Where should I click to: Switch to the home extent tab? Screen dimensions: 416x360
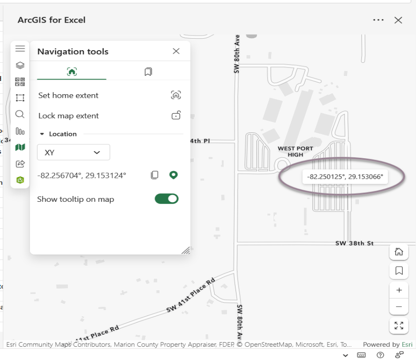tap(72, 72)
